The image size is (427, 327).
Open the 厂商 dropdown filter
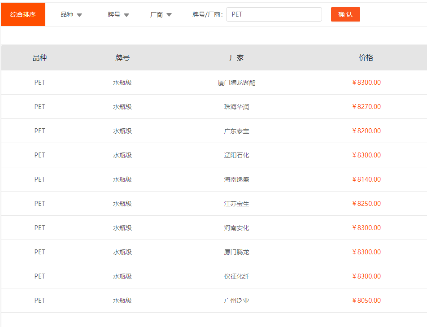pos(161,14)
